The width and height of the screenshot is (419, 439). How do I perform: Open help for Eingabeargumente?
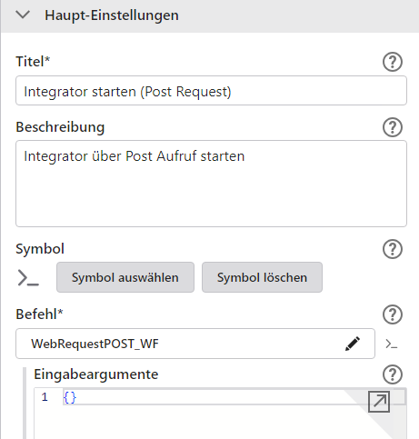click(x=393, y=374)
